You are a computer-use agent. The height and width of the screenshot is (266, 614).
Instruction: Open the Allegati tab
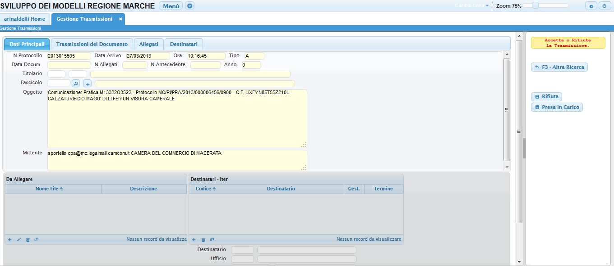(x=148, y=44)
